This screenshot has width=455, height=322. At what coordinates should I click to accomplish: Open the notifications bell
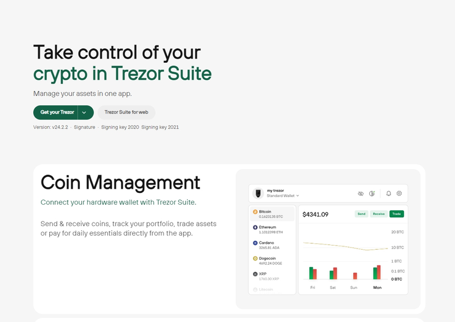(x=389, y=194)
